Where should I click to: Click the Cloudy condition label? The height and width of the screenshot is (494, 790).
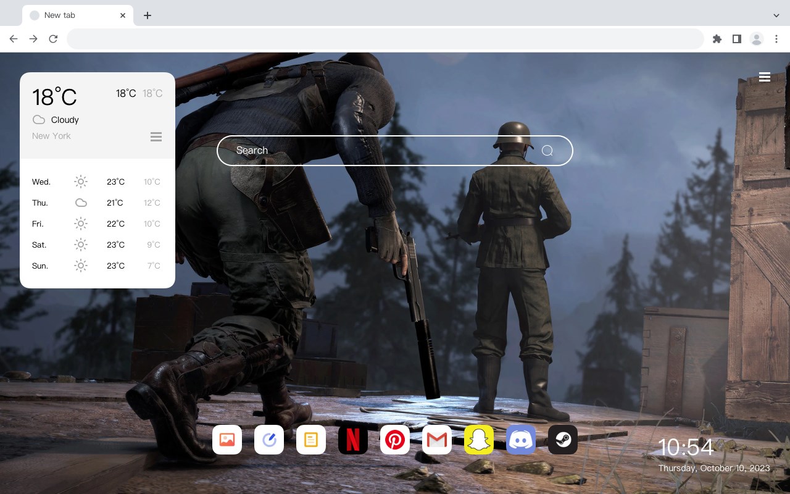pos(65,120)
